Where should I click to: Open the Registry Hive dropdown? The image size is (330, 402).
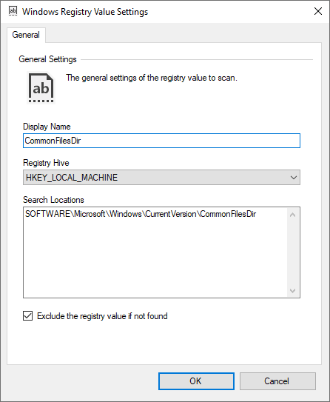tap(161, 177)
